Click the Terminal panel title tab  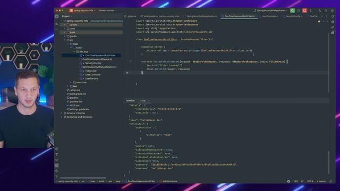[130, 101]
